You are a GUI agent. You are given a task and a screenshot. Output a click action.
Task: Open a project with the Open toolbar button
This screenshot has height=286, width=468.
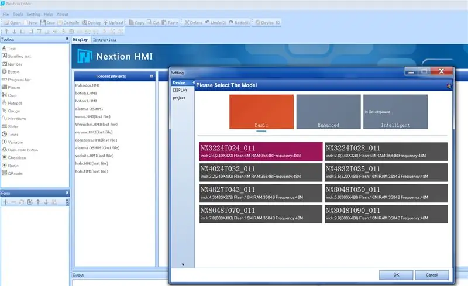12,23
